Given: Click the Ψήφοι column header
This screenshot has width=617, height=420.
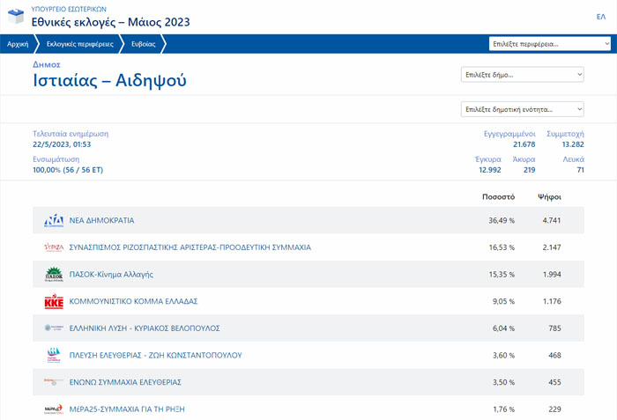Looking at the screenshot, I should point(549,196).
